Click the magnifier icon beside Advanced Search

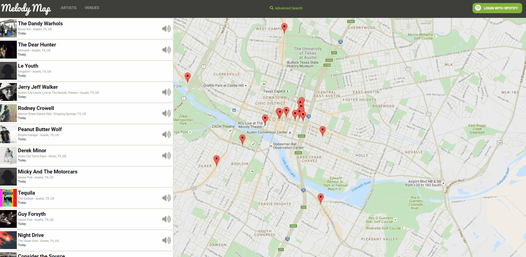point(272,8)
